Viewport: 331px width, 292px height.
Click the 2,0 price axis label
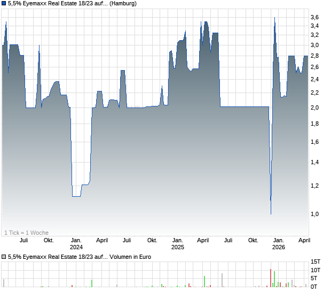tap(314, 107)
